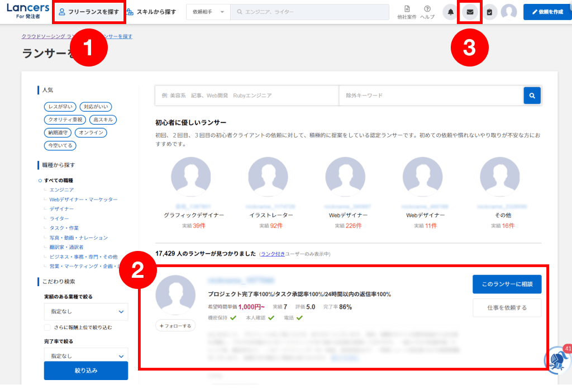Click the blue magnifier search button
Image resolution: width=572 pixels, height=389 pixels.
pos(532,96)
